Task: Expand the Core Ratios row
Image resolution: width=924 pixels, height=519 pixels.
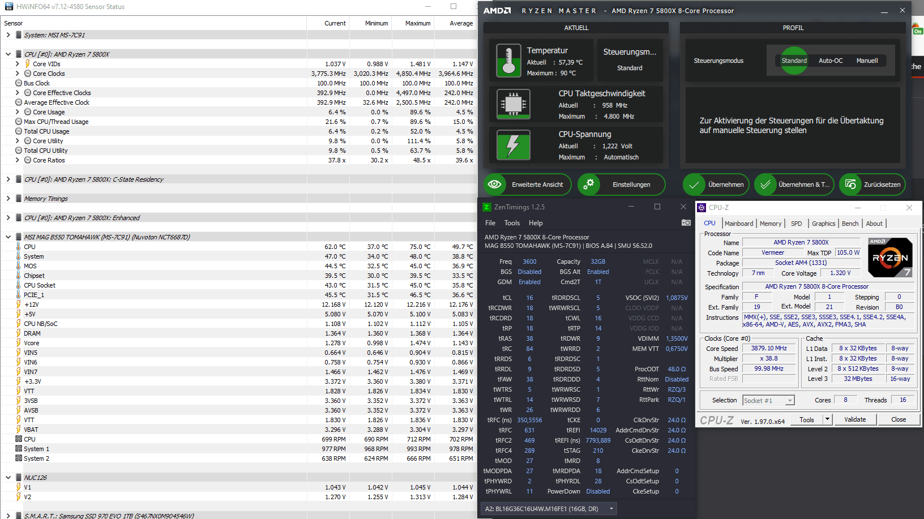Action: point(17,160)
